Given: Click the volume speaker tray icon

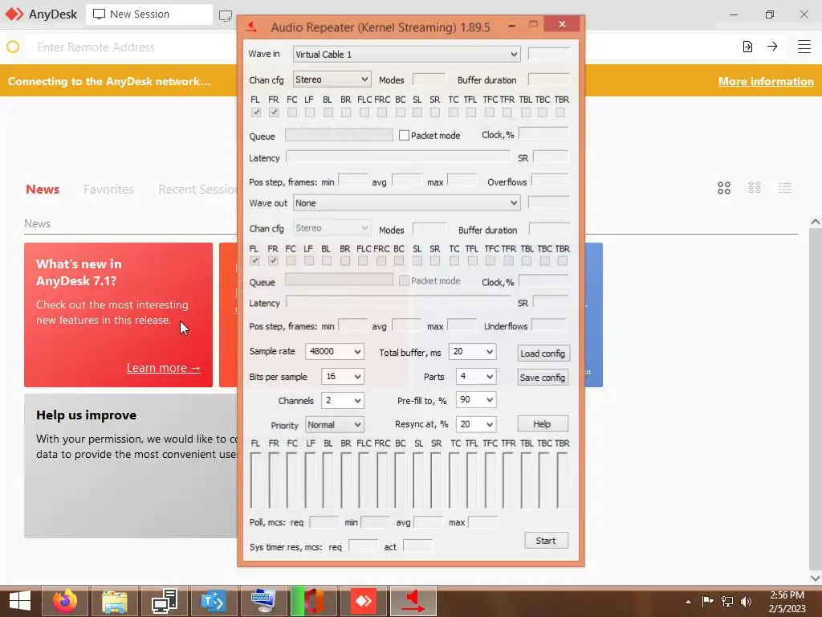Looking at the screenshot, I should [x=746, y=601].
